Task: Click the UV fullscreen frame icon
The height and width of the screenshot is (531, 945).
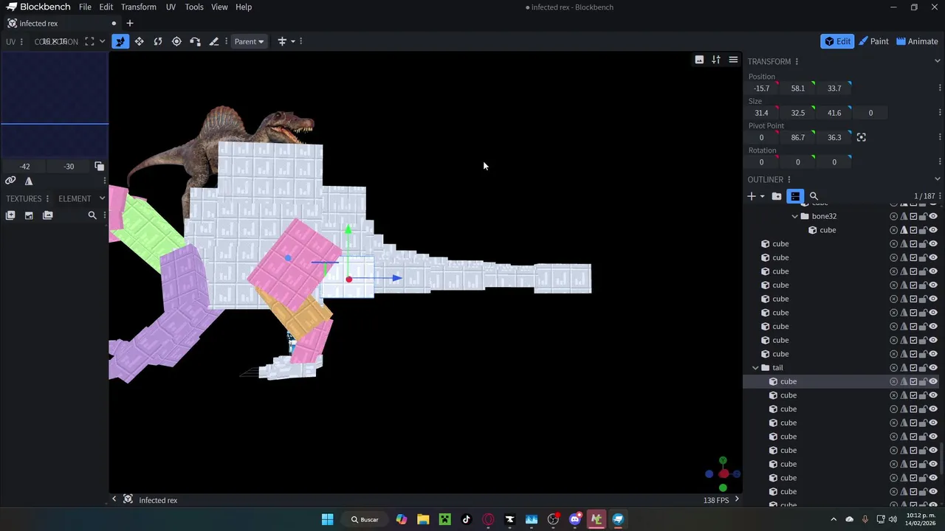Action: 89,41
